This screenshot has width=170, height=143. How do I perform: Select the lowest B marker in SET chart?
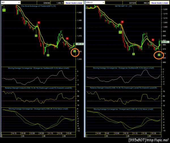tap(48, 55)
